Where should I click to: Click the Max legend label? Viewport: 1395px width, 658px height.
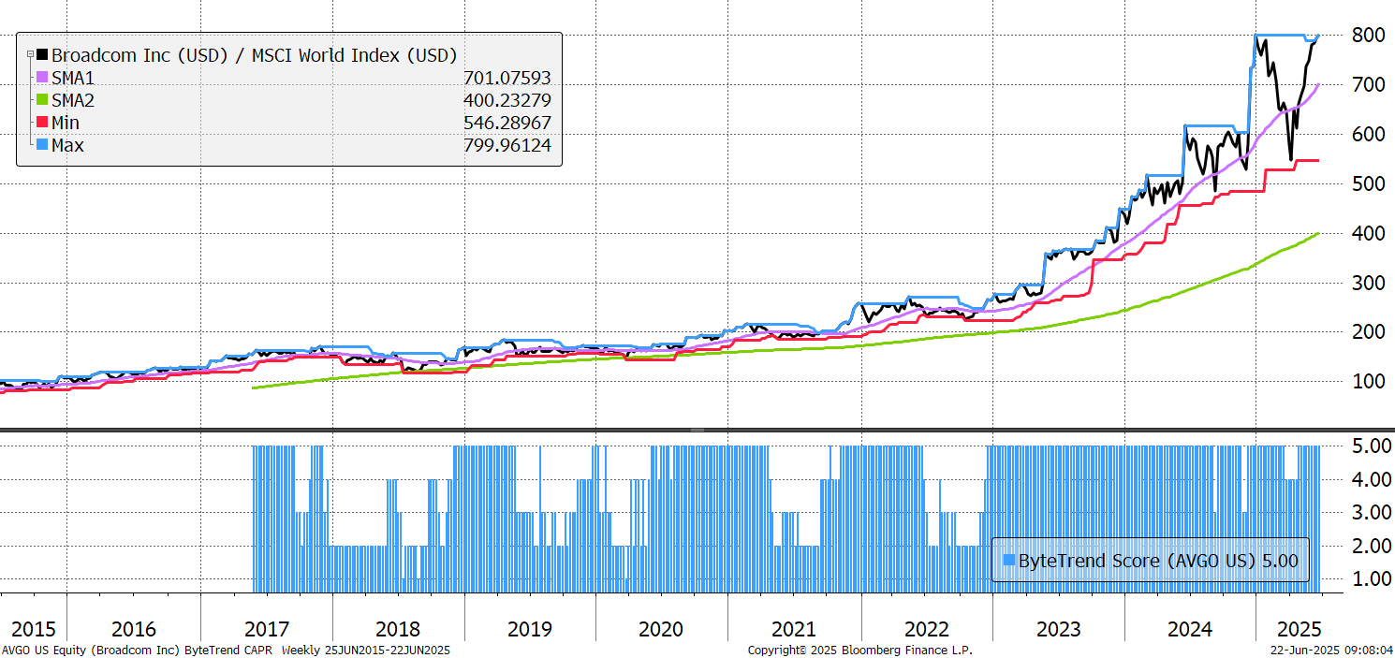pyautogui.click(x=67, y=145)
